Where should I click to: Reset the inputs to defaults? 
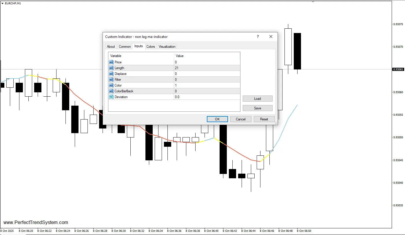[264, 119]
